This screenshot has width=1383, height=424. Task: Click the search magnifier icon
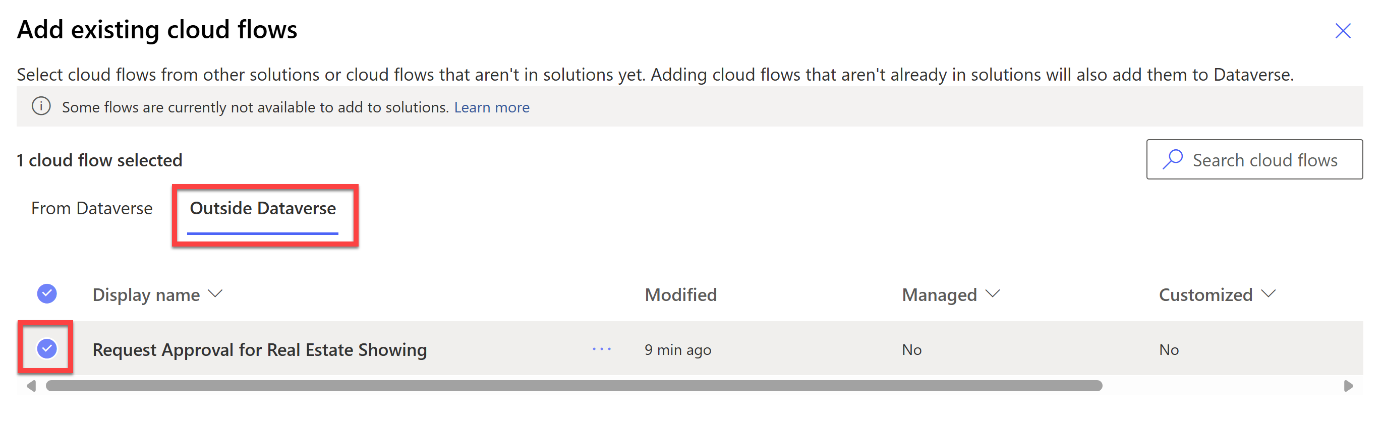pos(1173,159)
